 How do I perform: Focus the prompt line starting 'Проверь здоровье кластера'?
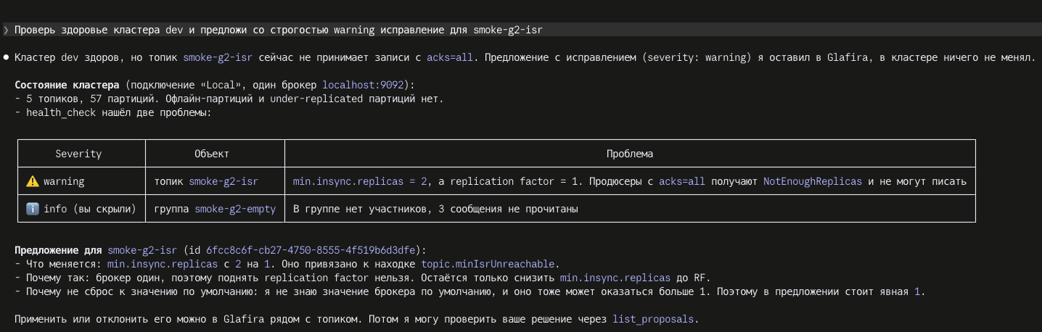coord(521,30)
